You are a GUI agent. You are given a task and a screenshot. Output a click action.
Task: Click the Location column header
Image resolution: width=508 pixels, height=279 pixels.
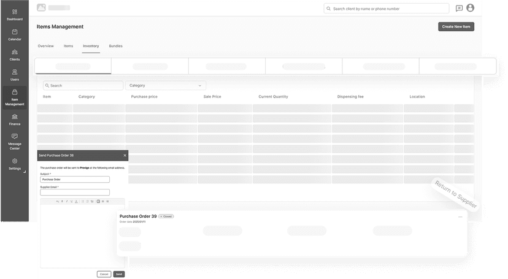pos(417,96)
